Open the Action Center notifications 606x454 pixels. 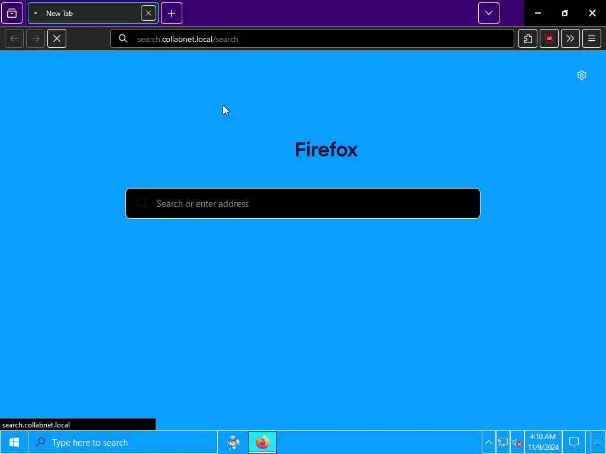pos(574,442)
